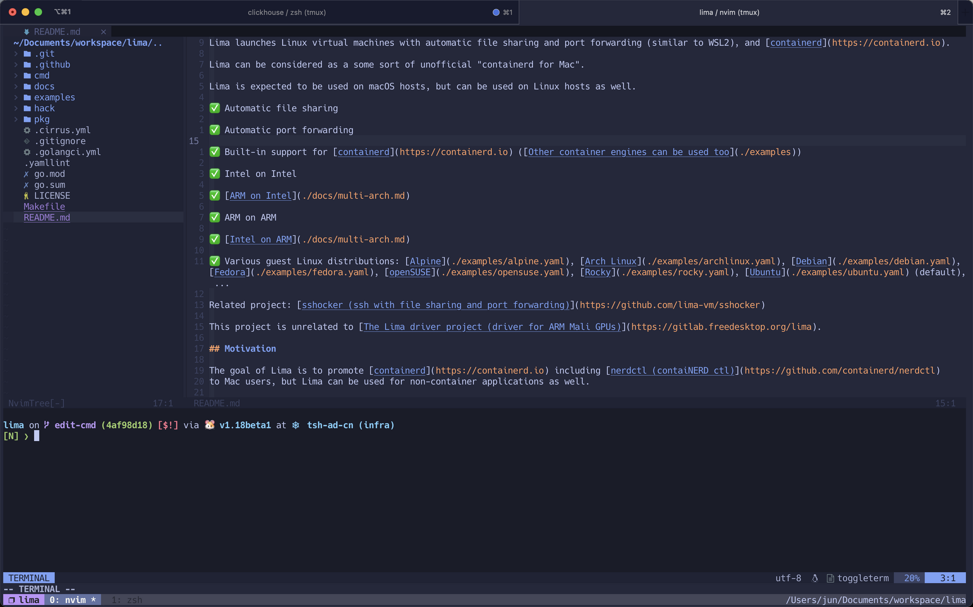Click the gear icon beside .cirrus.yml

click(27, 130)
